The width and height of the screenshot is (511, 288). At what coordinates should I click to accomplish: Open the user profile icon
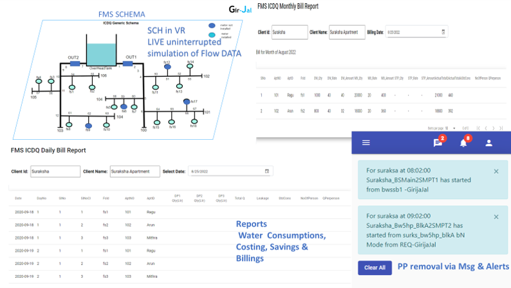tap(489, 143)
